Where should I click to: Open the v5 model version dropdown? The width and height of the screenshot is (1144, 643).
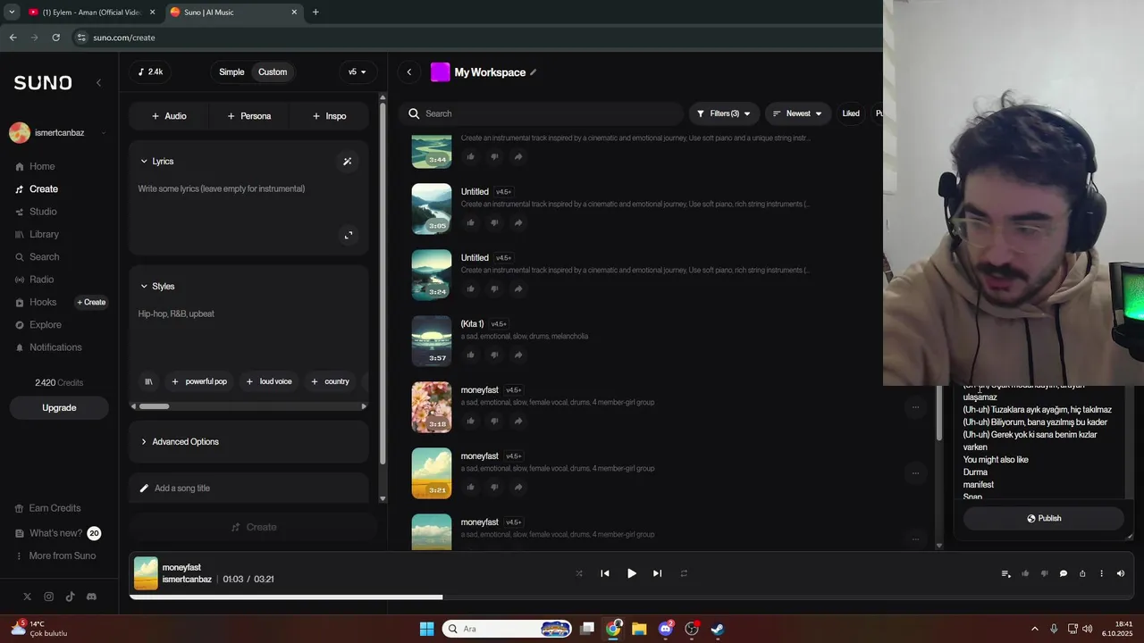click(357, 72)
